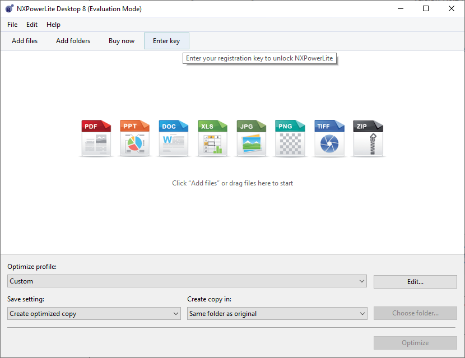Click the PNG image file icon
Screen dimensions: 465x358
[290, 138]
